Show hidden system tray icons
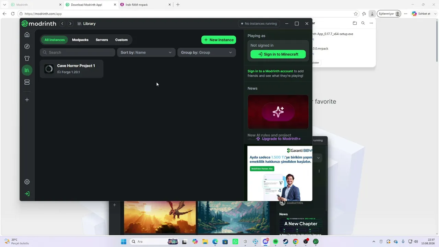Image resolution: width=439 pixels, height=247 pixels. click(x=374, y=242)
